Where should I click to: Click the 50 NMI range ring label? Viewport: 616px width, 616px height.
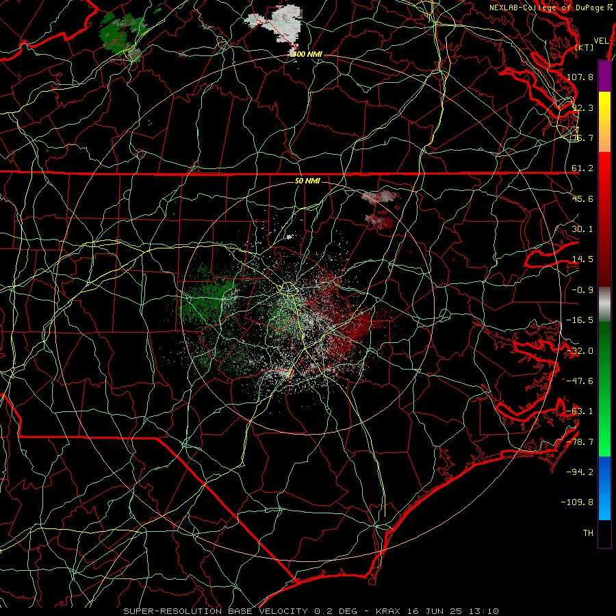(x=307, y=181)
